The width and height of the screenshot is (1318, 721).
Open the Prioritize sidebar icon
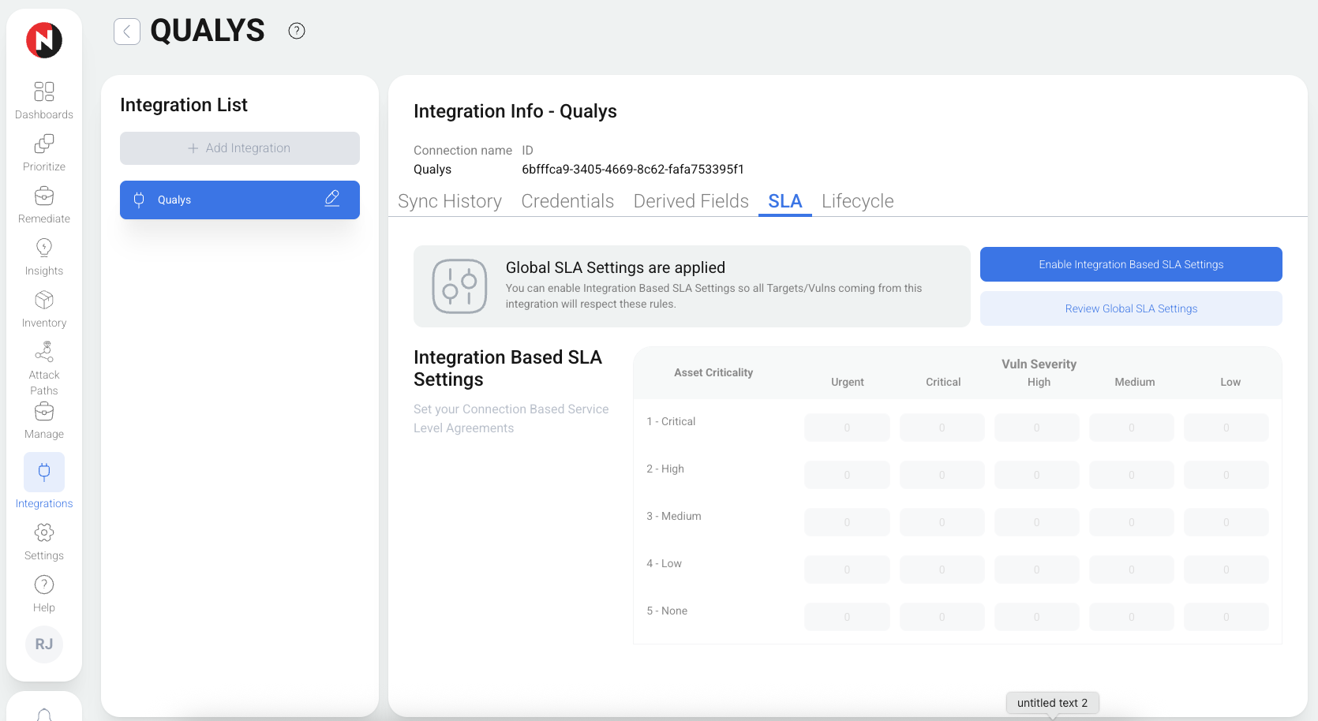pyautogui.click(x=44, y=144)
